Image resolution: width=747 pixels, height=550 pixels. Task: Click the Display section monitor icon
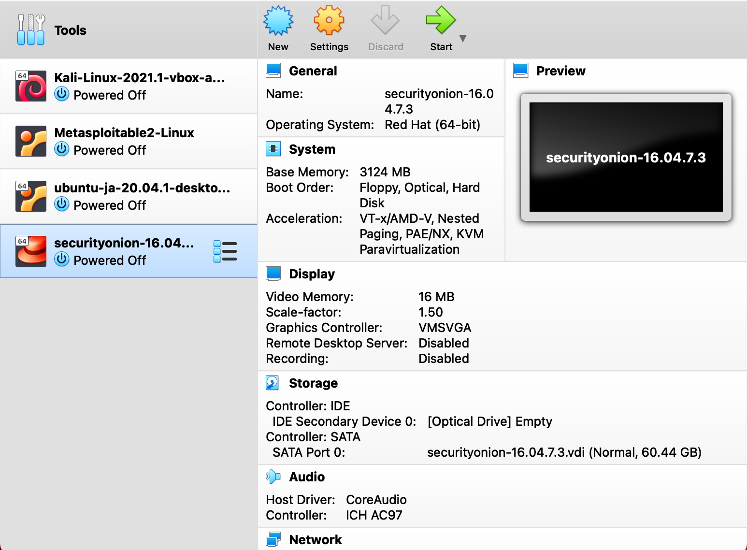pos(273,273)
